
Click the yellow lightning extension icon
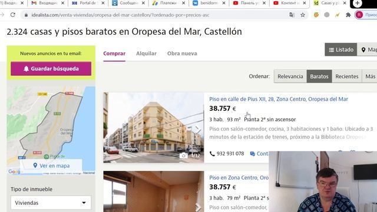(x=338, y=15)
